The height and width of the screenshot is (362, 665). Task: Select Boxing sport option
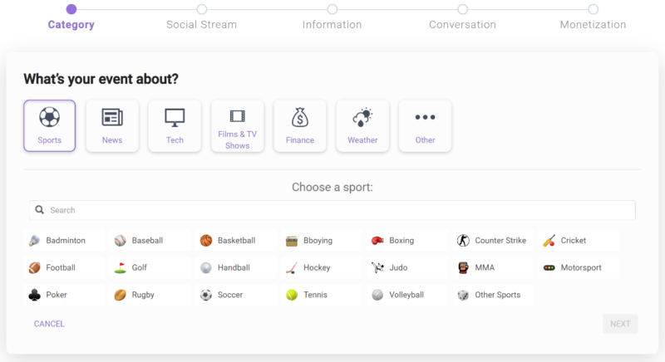coord(407,241)
